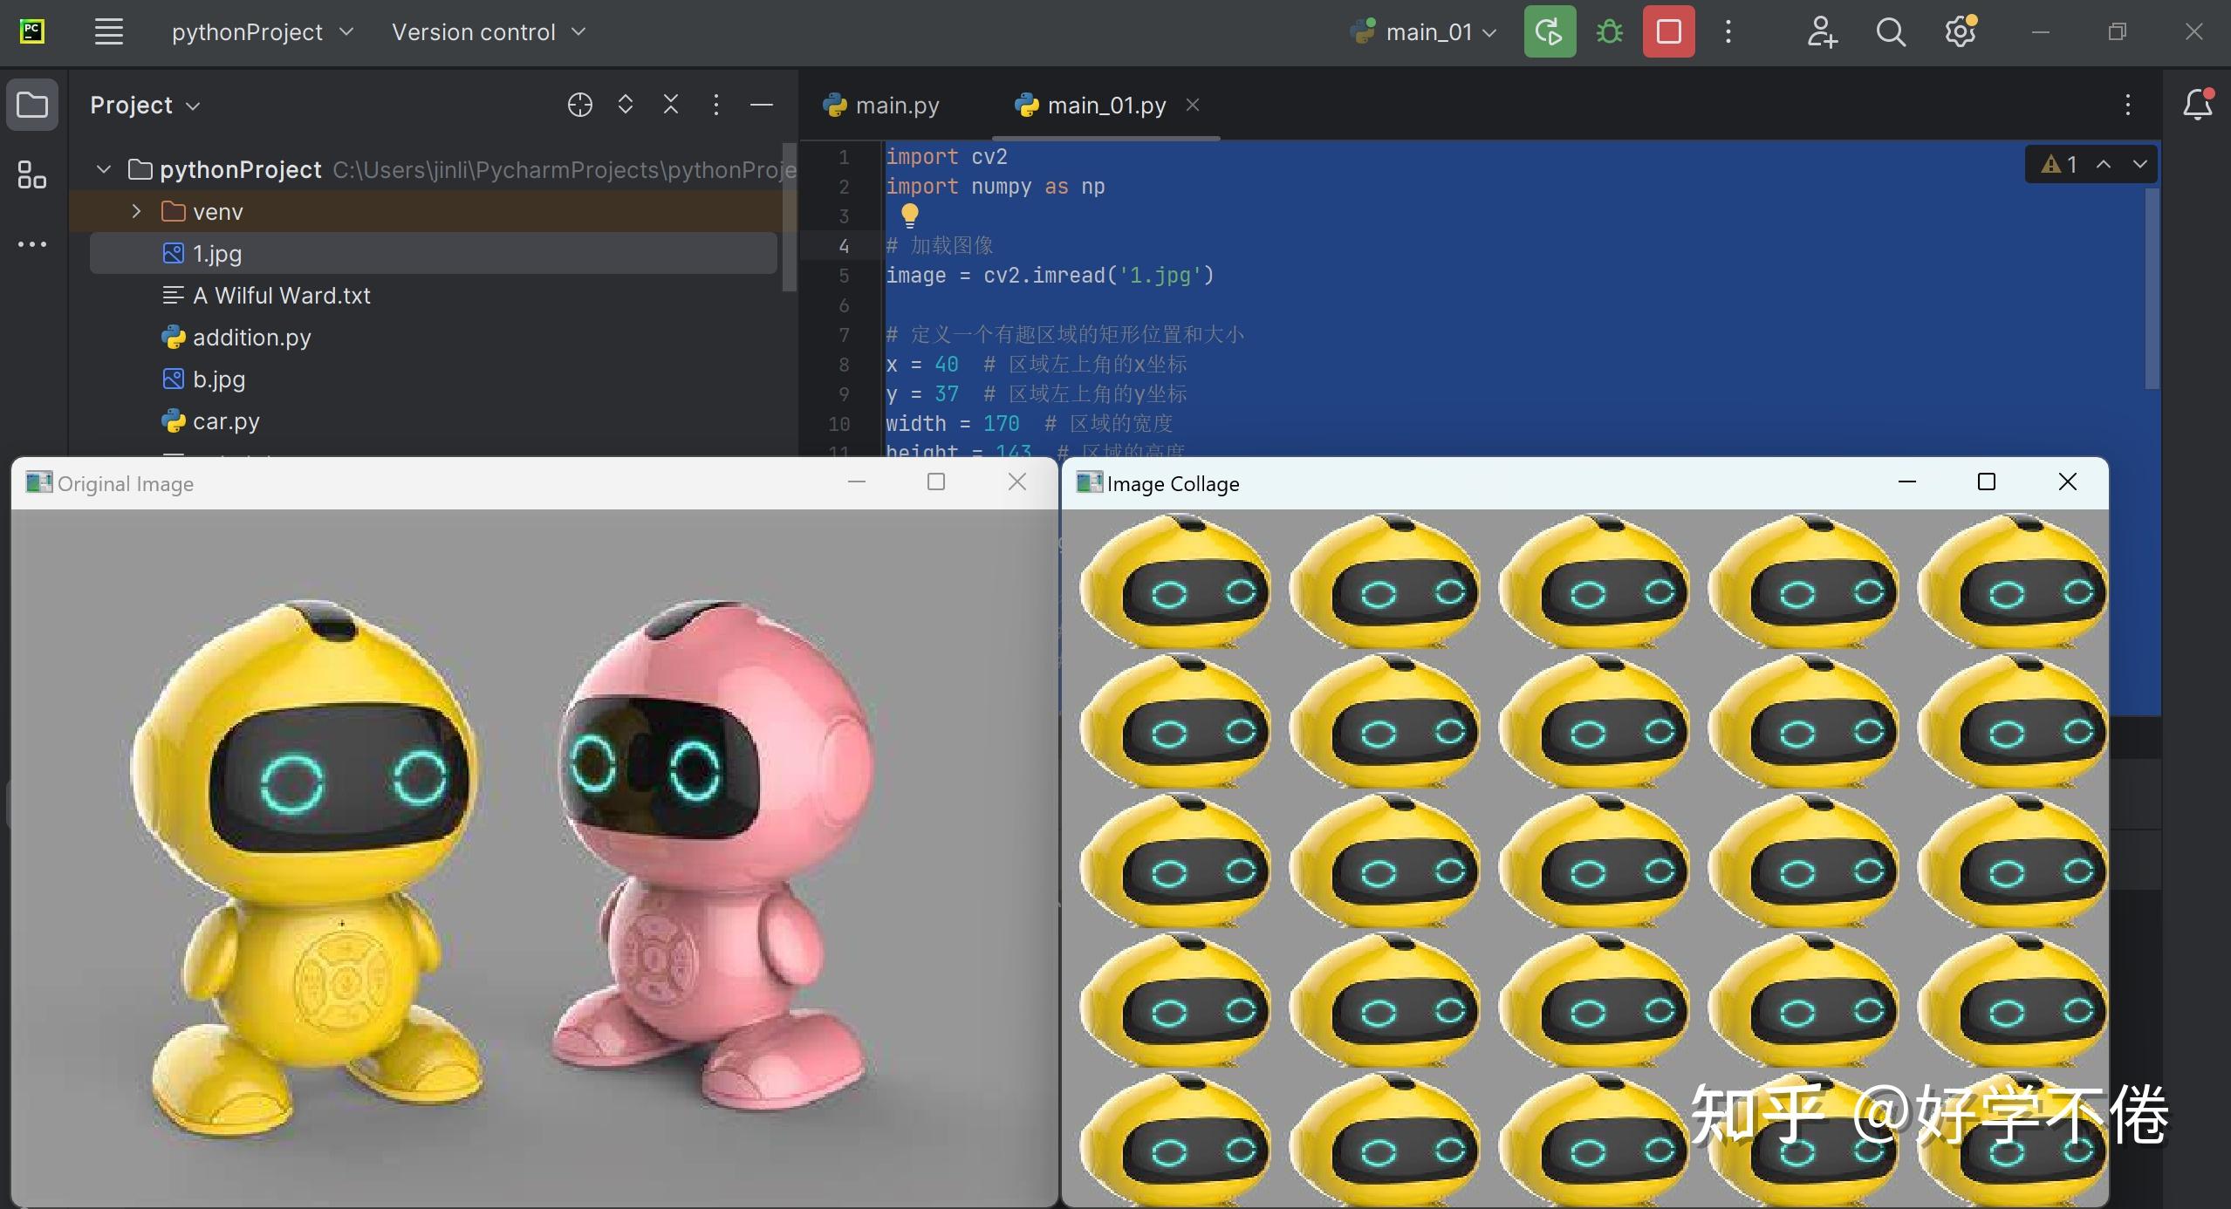Open Project panel options kebab menu
Viewport: 2231px width, 1209px height.
pos(715,105)
